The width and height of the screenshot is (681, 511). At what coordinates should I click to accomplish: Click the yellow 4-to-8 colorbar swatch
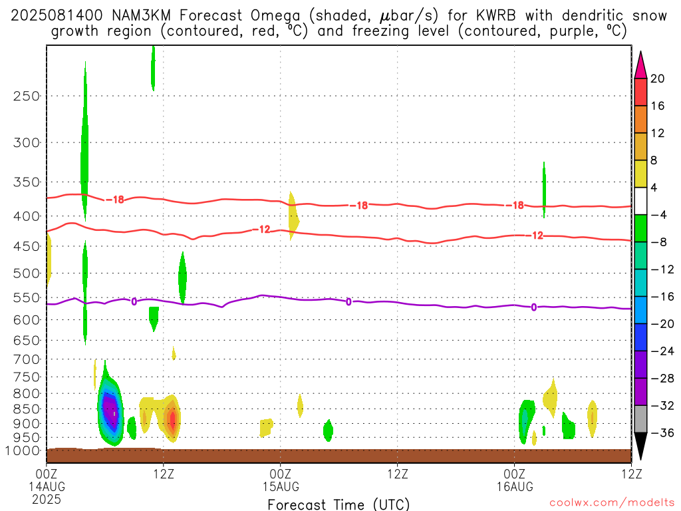click(640, 174)
